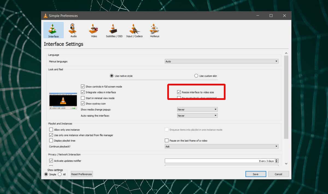Open the Audio settings section
328x194 pixels.
click(x=73, y=30)
